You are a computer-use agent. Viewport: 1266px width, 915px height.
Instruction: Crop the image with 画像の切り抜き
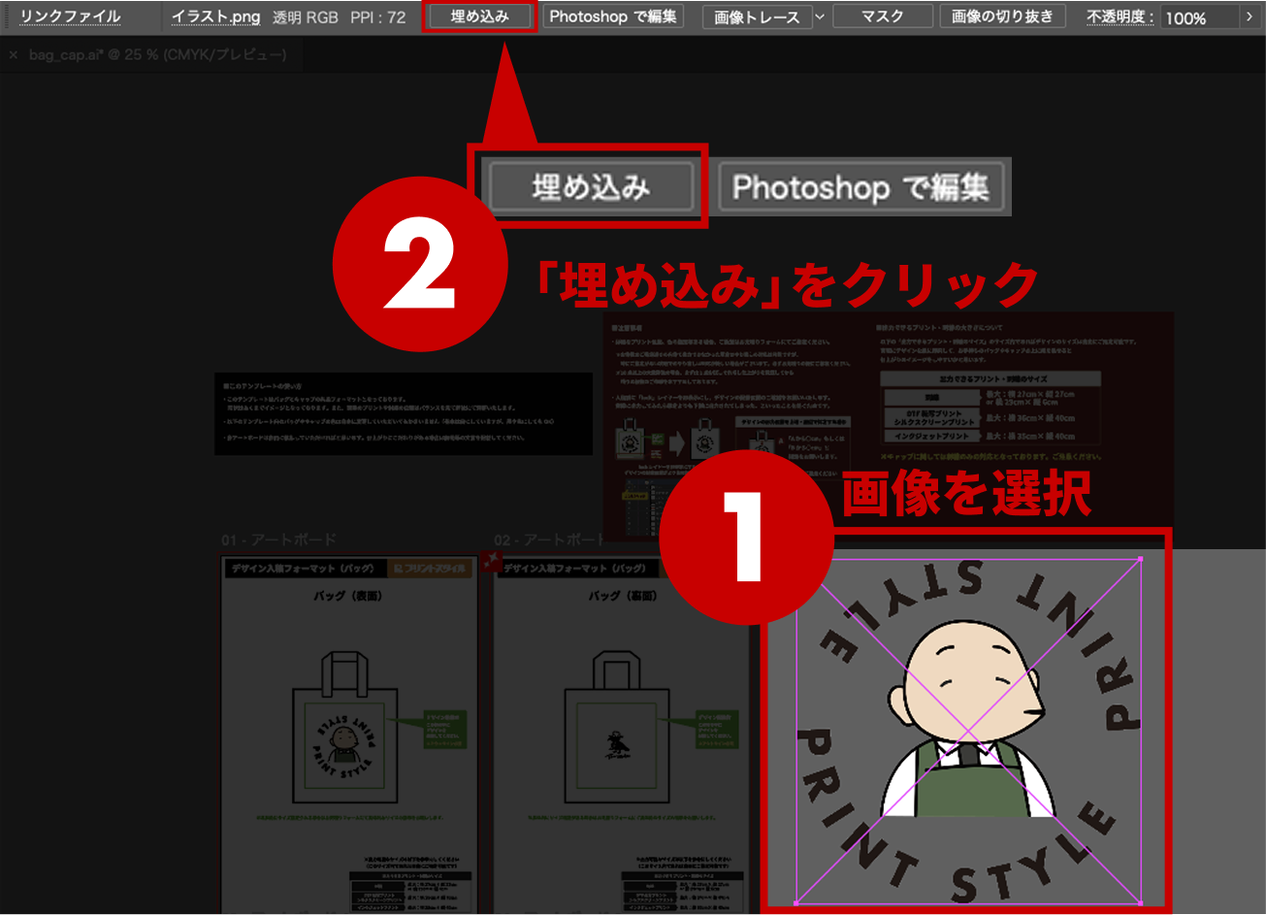click(1001, 16)
